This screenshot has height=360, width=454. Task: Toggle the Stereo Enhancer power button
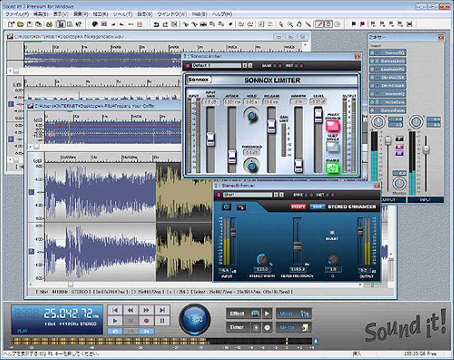[227, 206]
